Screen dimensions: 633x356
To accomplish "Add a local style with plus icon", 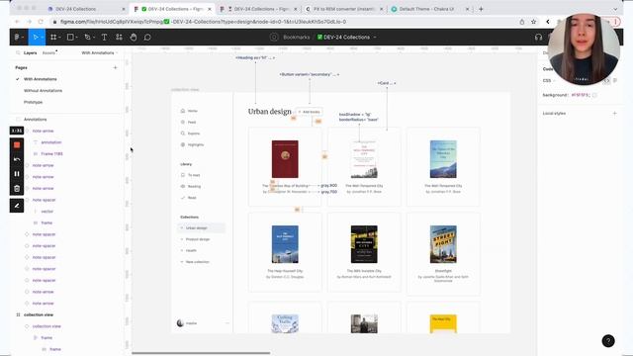I will click(x=614, y=114).
